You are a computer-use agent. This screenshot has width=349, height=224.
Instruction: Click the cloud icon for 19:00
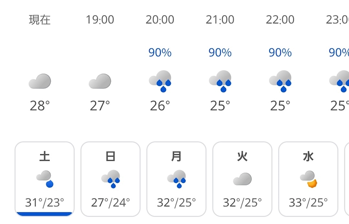click(x=100, y=81)
